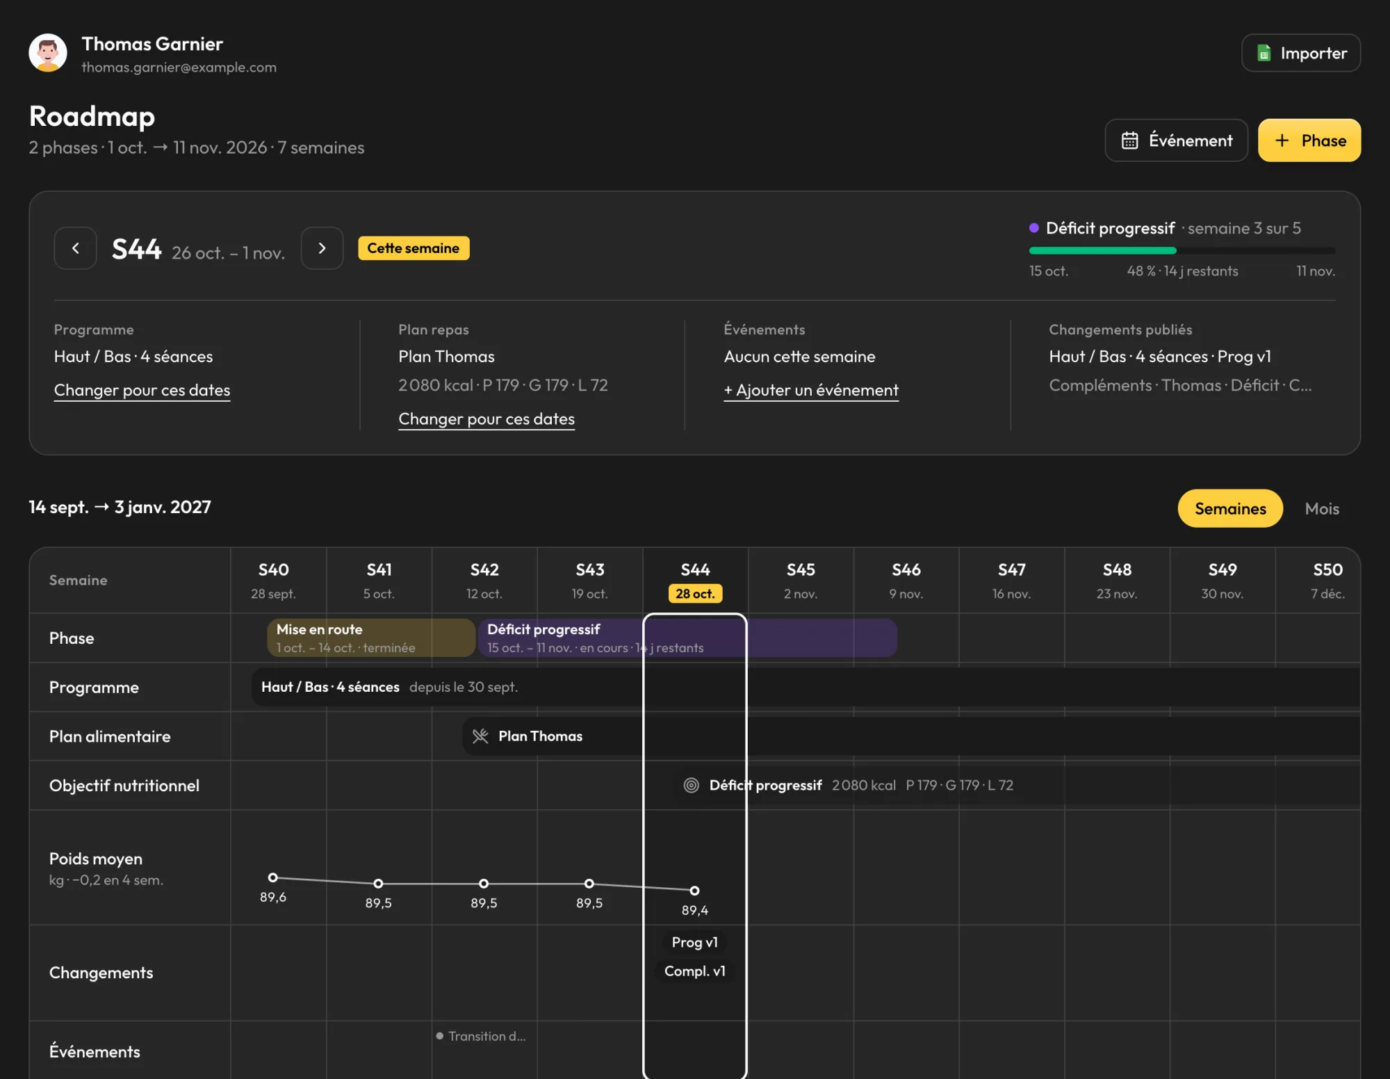Screen dimensions: 1390x1079
Task: Go to next week with right chevron
Action: tap(322, 248)
